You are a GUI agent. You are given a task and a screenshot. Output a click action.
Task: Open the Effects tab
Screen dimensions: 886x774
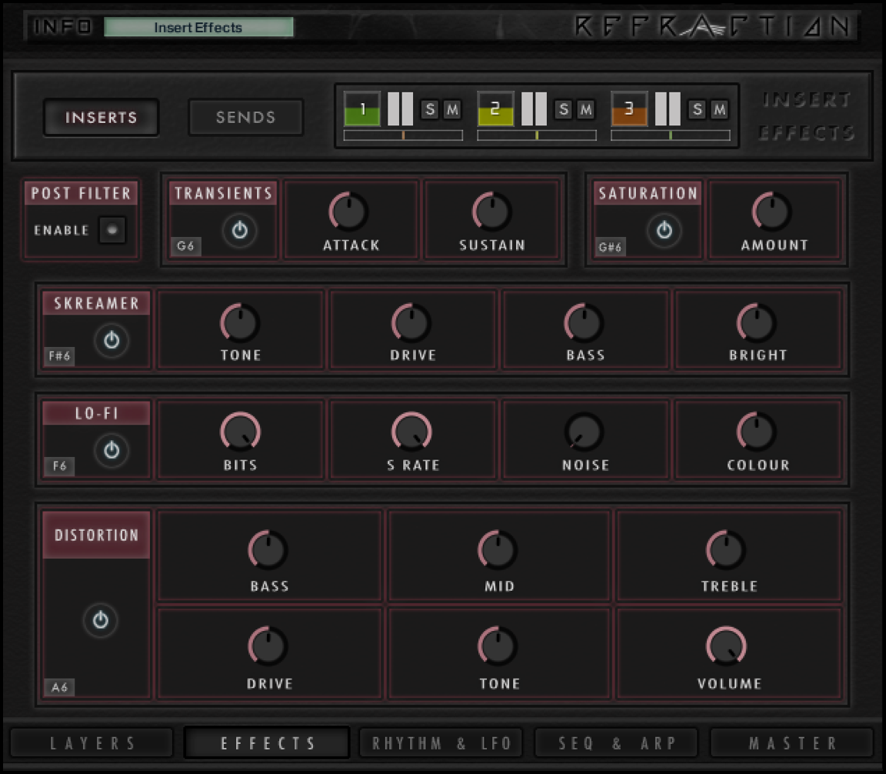[x=268, y=743]
